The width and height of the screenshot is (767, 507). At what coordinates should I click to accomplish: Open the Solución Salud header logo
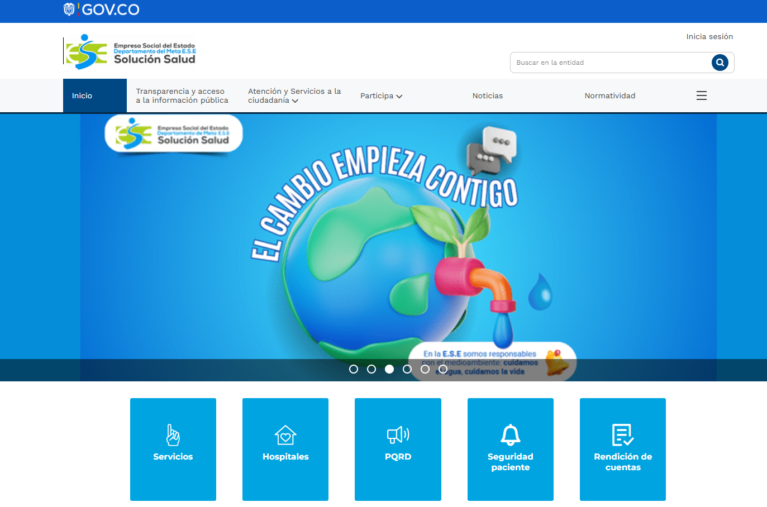(x=131, y=51)
